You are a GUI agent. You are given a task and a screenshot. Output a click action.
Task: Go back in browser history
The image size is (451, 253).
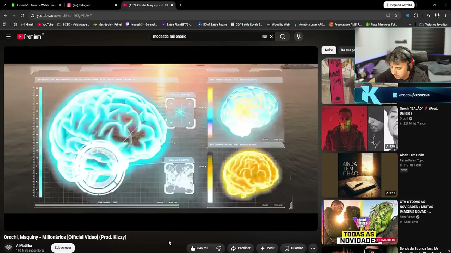tap(5, 15)
